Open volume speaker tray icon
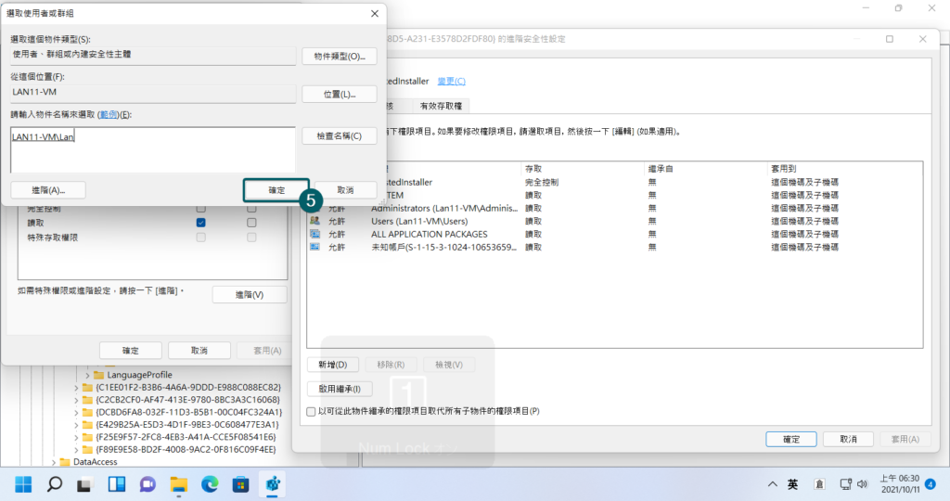Screen dimensions: 950x501 tap(862, 484)
